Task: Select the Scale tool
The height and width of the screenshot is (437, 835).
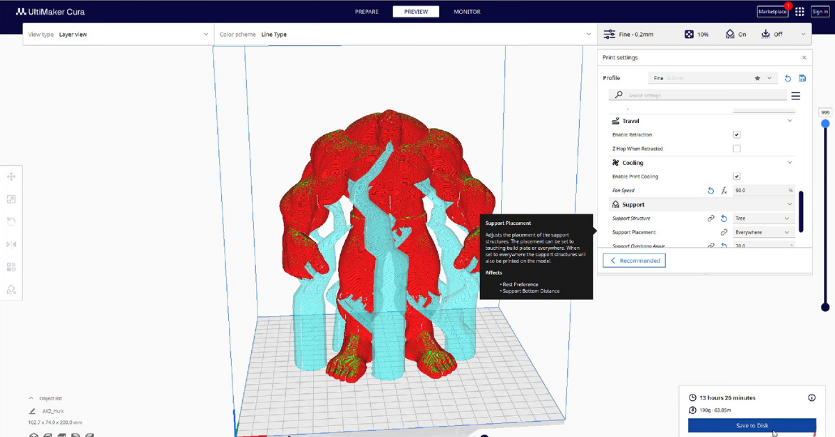Action: tap(11, 199)
